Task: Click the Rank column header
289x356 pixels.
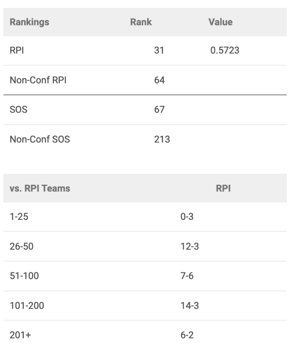Action: [141, 22]
